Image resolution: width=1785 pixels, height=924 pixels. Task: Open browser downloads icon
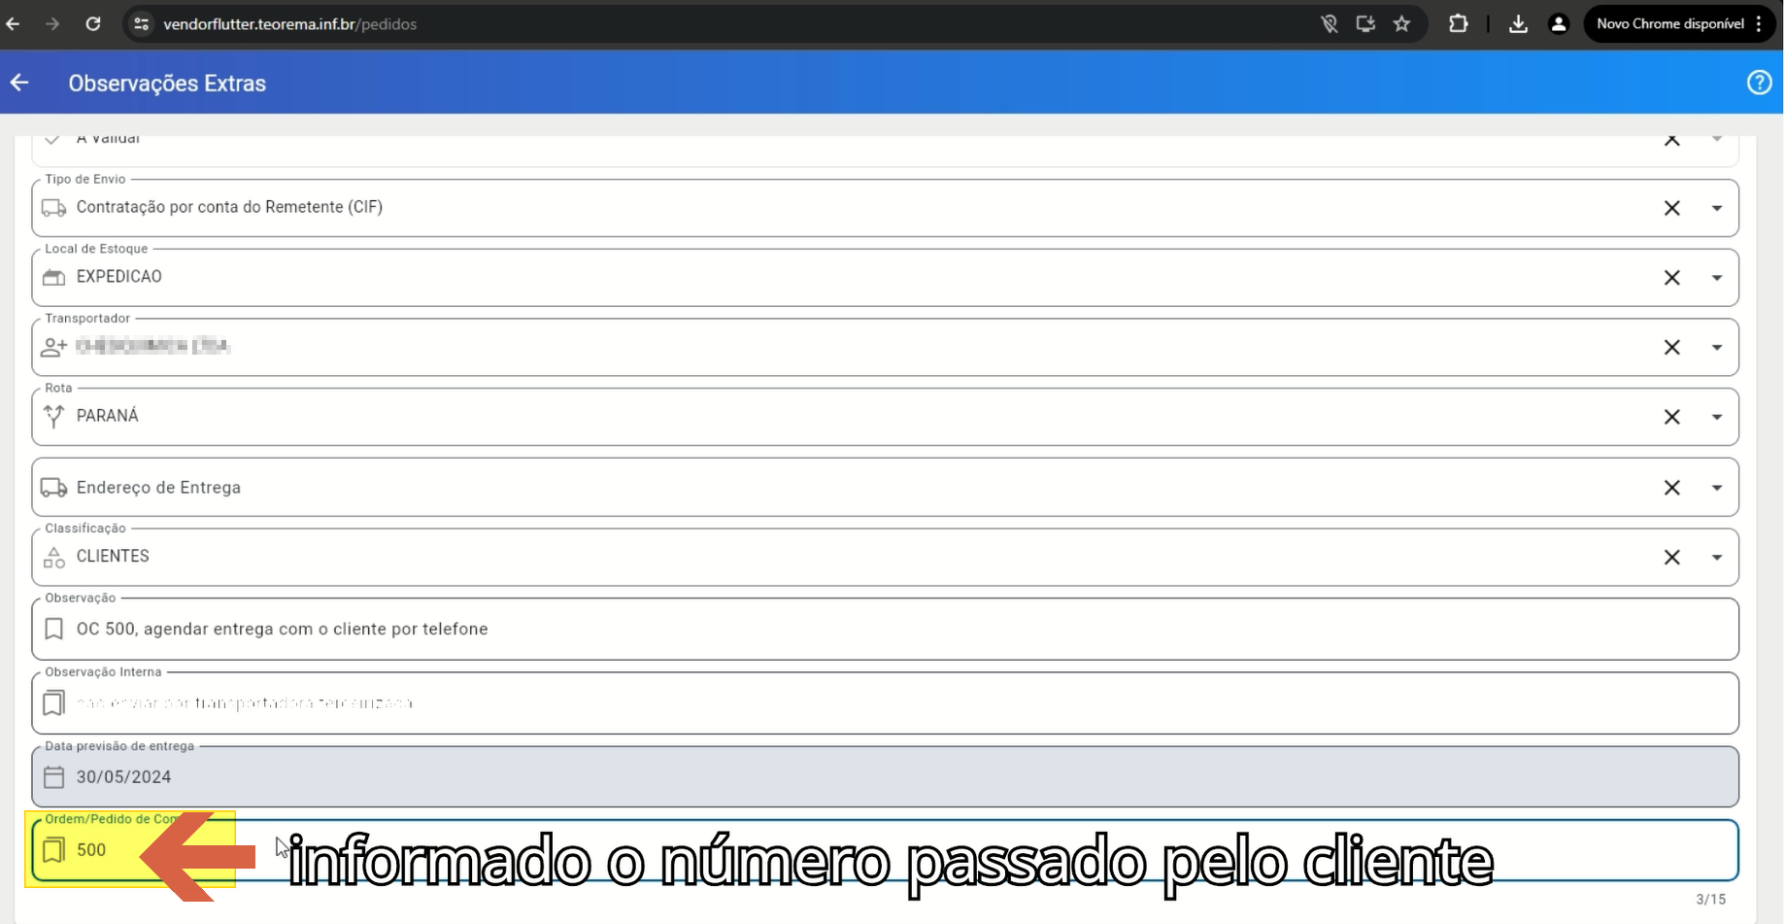pos(1518,24)
